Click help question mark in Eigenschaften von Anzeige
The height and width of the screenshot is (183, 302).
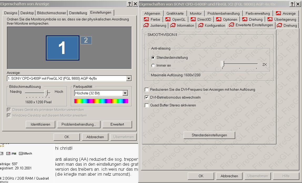[130, 4]
